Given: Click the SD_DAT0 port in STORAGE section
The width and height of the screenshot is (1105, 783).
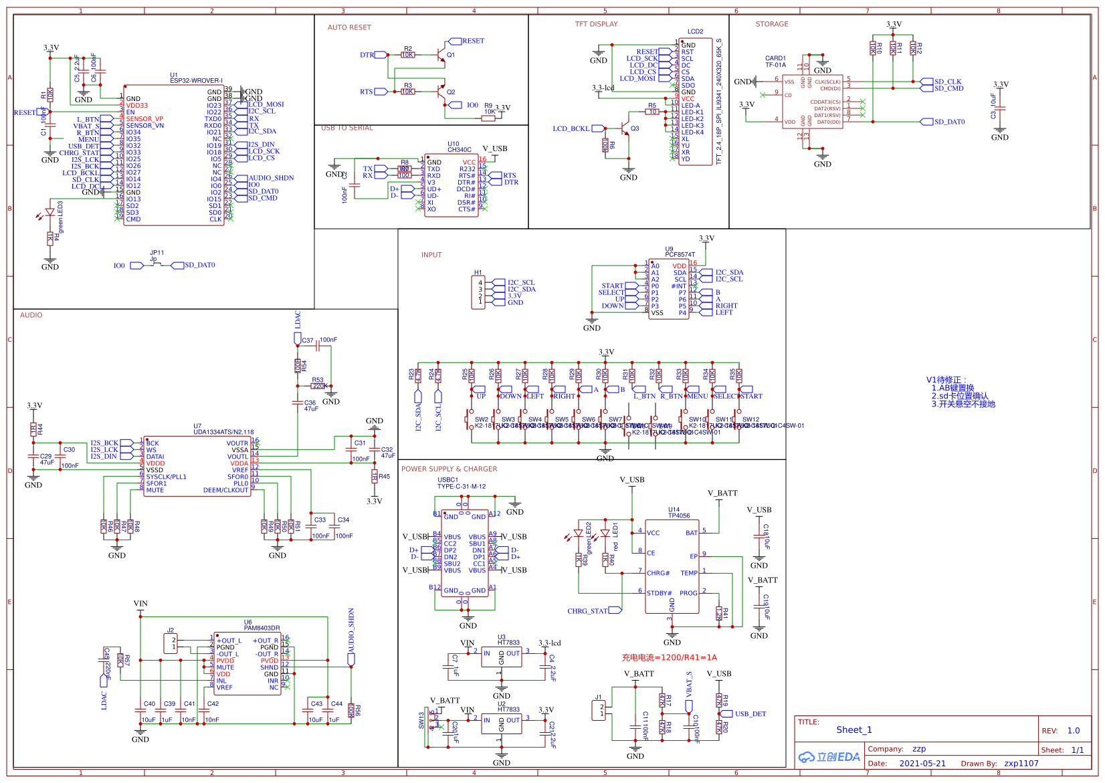Looking at the screenshot, I should pos(942,122).
